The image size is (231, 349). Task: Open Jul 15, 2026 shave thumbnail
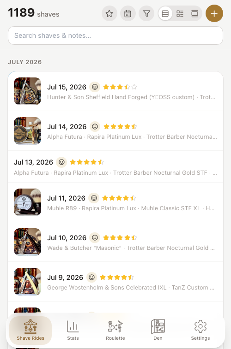point(27,91)
